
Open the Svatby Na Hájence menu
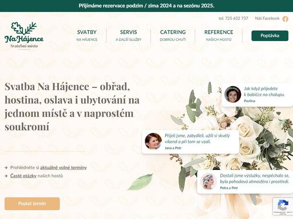coord(87,35)
